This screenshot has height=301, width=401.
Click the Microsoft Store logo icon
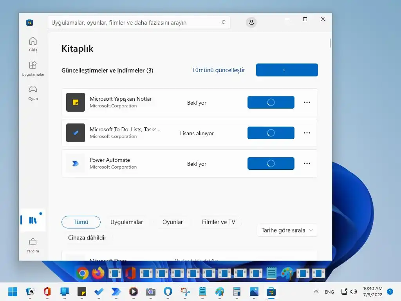click(x=29, y=22)
